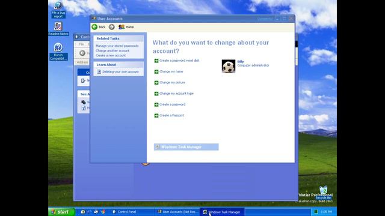The image size is (385, 216).
Task: Close the User Accounts window
Action: pyautogui.click(x=291, y=19)
